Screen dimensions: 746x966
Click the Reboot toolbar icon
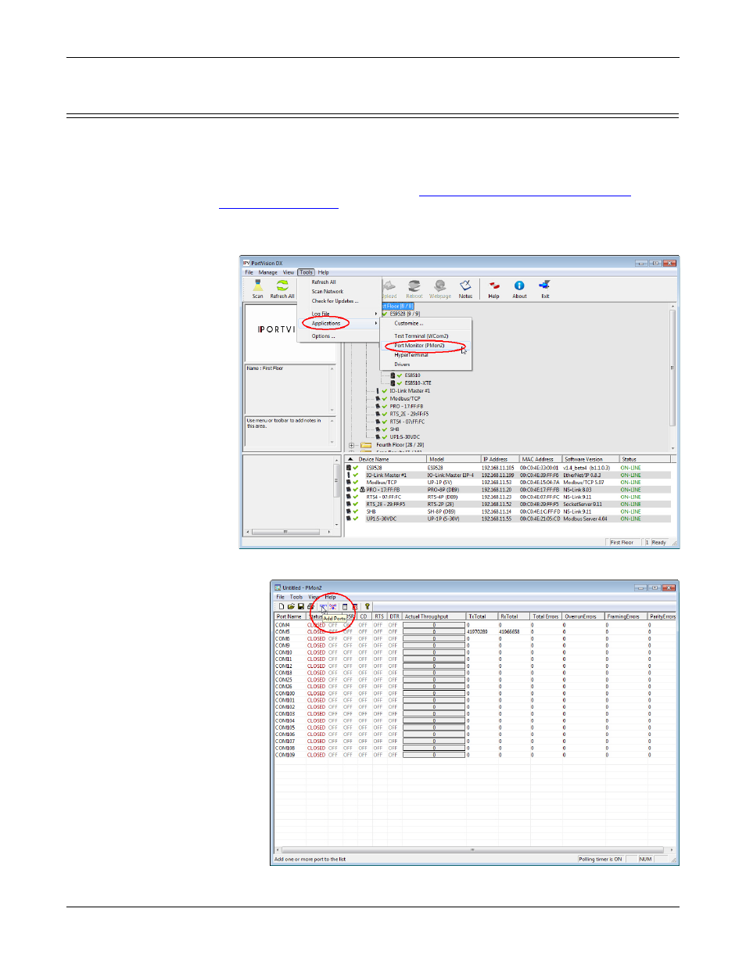point(414,285)
